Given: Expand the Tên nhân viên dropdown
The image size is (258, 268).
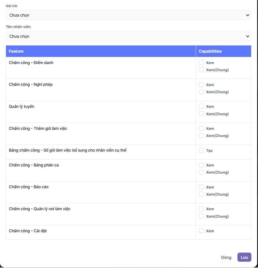Looking at the screenshot, I should pos(128,36).
